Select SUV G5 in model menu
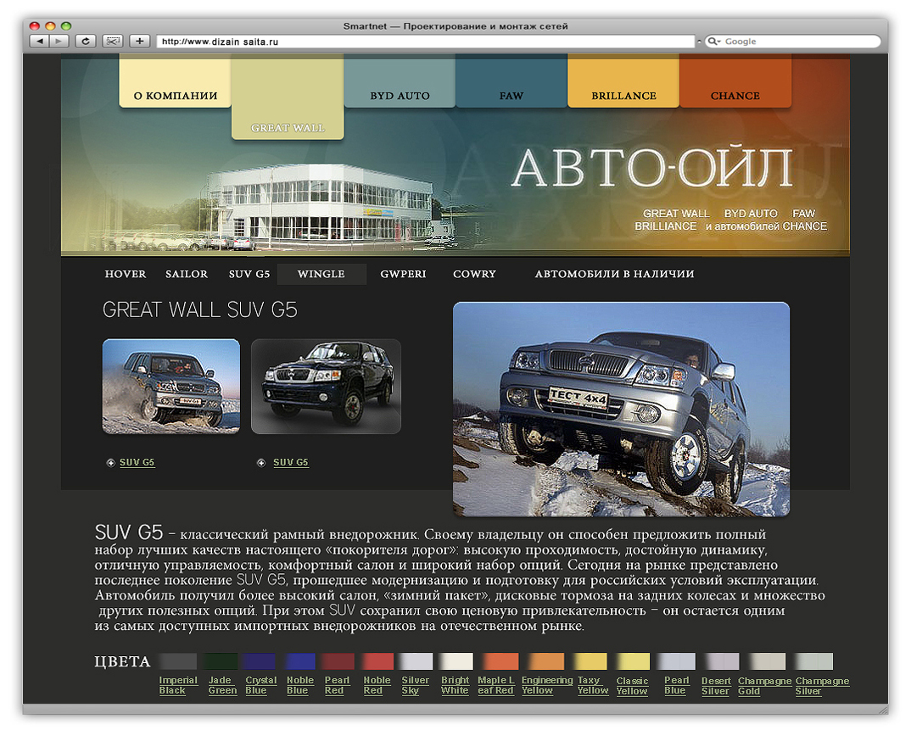 (249, 274)
